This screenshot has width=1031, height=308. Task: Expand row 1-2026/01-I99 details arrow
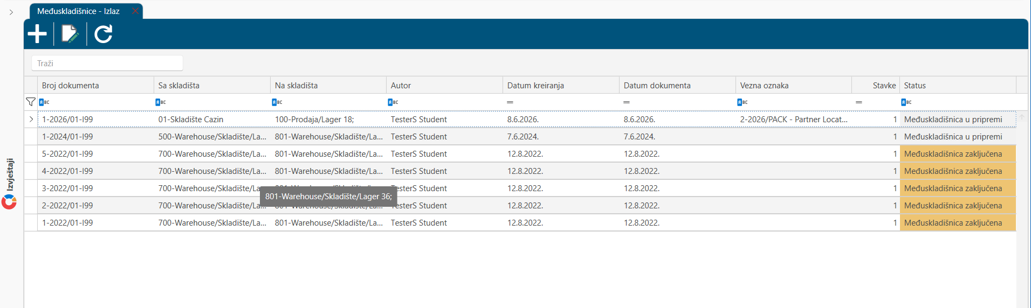coord(31,120)
